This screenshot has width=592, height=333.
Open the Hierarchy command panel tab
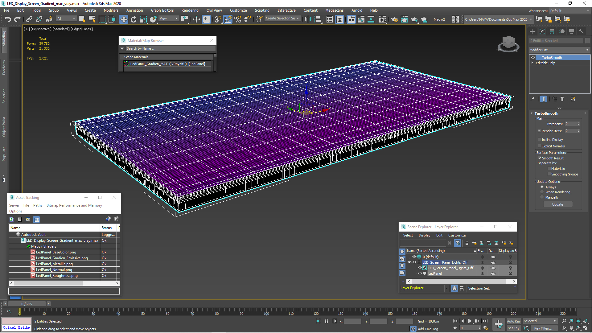(x=552, y=31)
